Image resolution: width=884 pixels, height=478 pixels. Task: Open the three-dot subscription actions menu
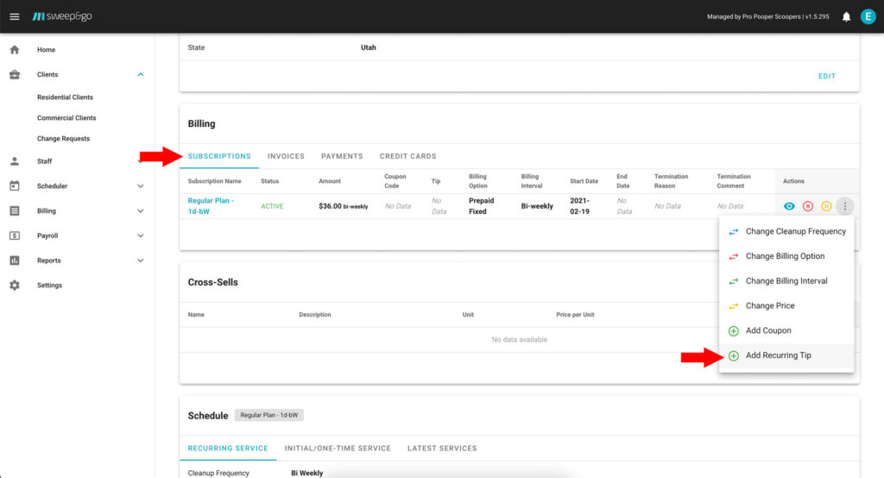click(x=845, y=206)
